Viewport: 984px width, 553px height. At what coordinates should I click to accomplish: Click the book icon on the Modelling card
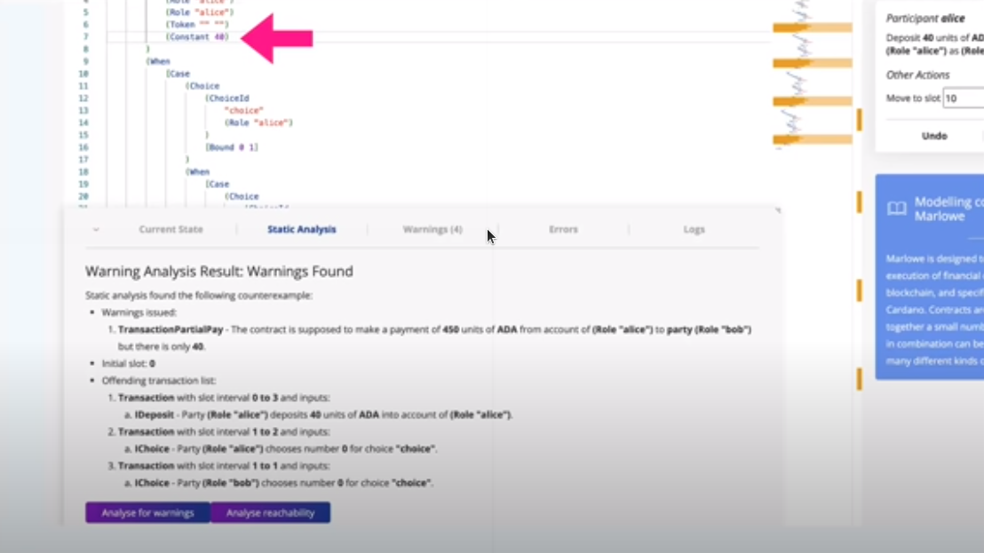897,209
